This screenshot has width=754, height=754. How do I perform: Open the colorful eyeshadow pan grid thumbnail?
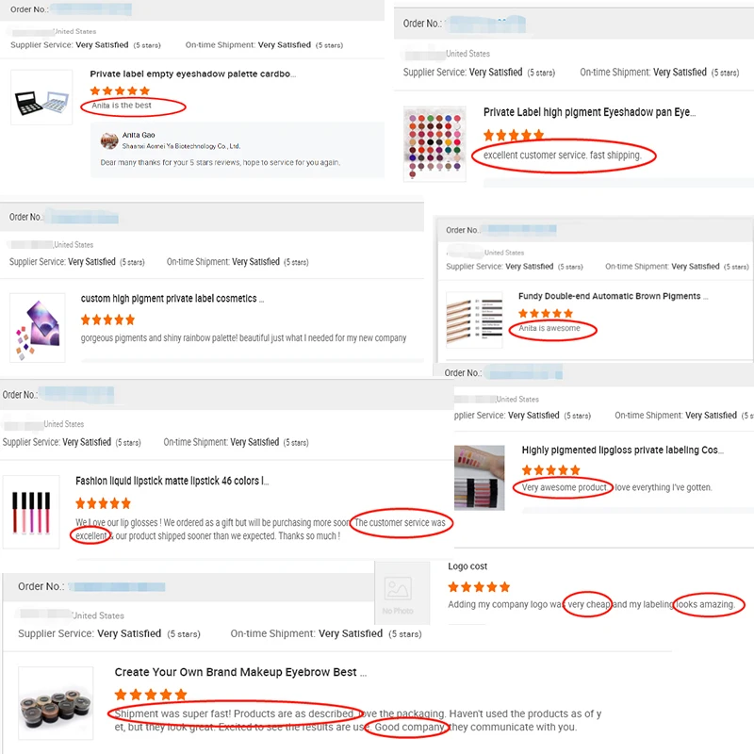tap(434, 143)
